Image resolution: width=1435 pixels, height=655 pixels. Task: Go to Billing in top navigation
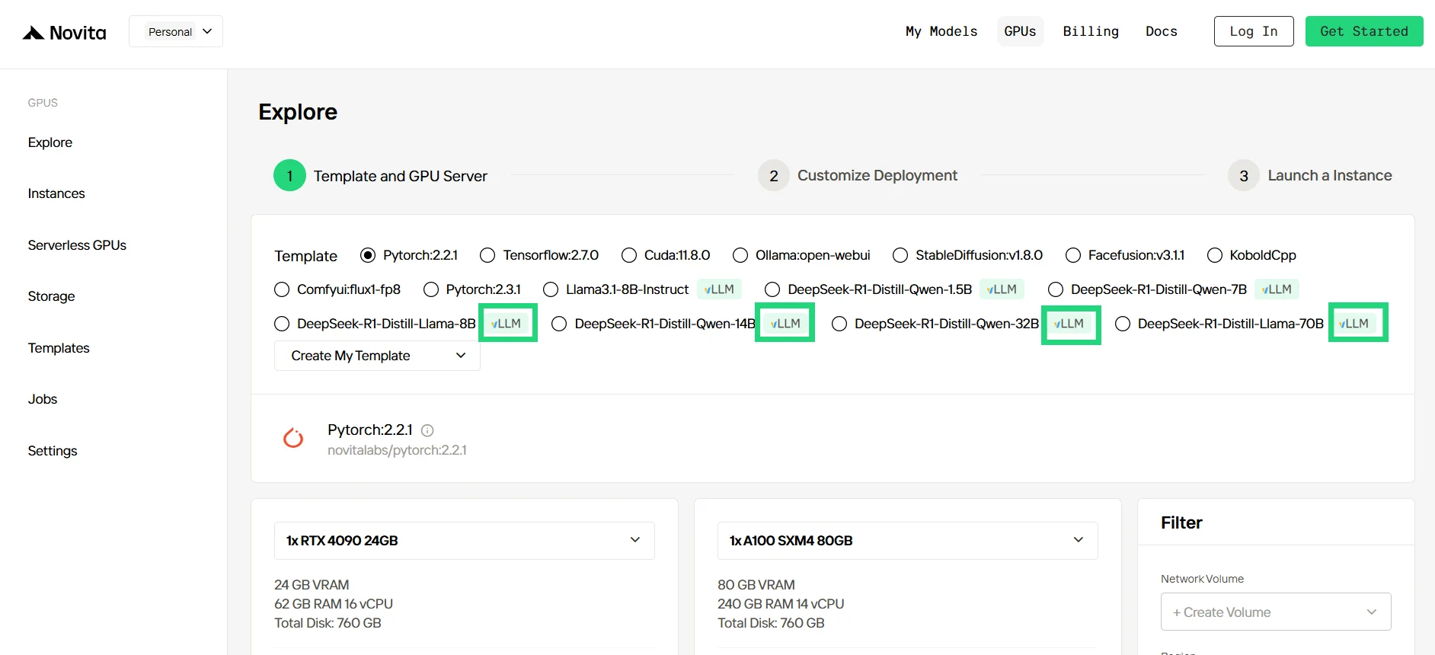click(x=1091, y=31)
